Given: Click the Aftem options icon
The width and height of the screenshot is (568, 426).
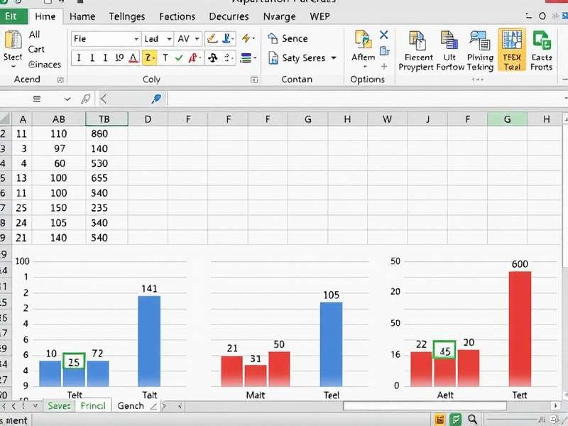Looking at the screenshot, I should coord(363,41).
